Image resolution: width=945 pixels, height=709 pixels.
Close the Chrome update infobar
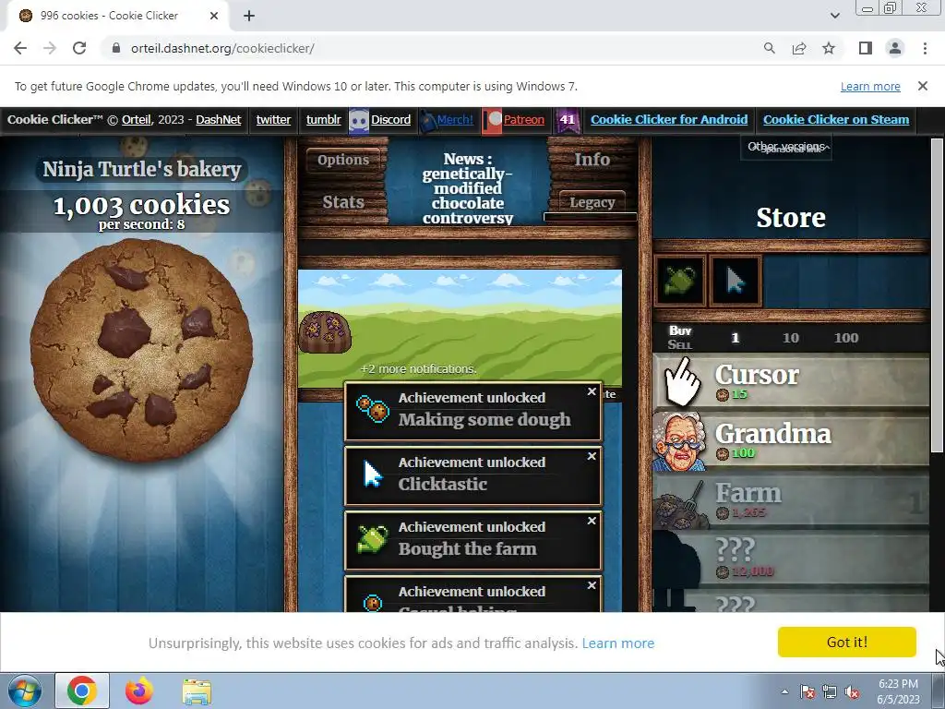[x=922, y=86]
